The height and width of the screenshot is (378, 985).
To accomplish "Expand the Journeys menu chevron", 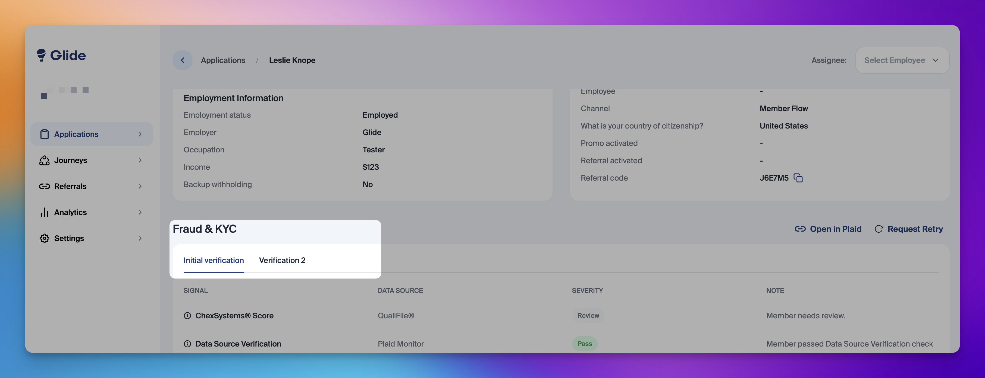I will [x=140, y=160].
